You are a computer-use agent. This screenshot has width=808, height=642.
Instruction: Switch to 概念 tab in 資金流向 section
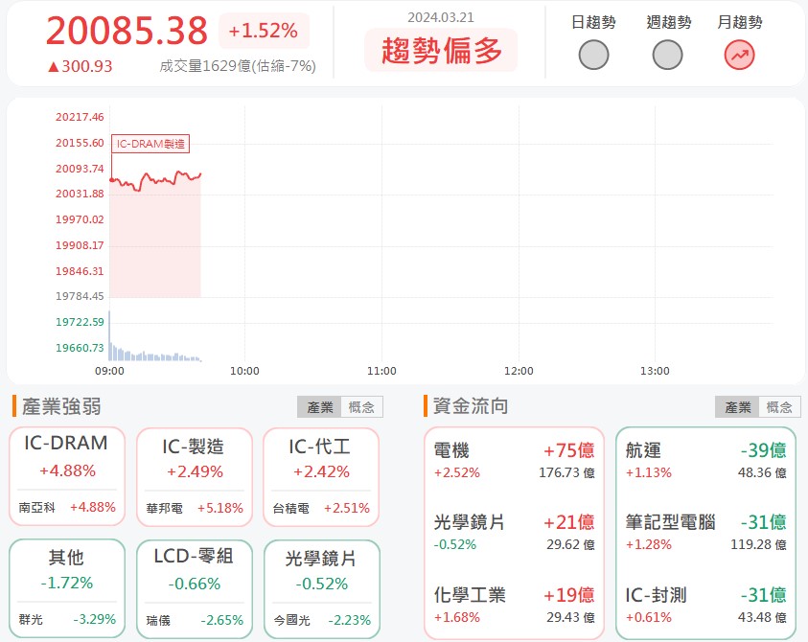[x=779, y=407]
